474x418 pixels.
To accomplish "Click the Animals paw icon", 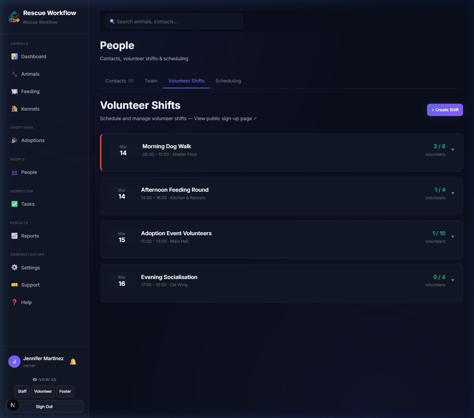I will point(14,74).
